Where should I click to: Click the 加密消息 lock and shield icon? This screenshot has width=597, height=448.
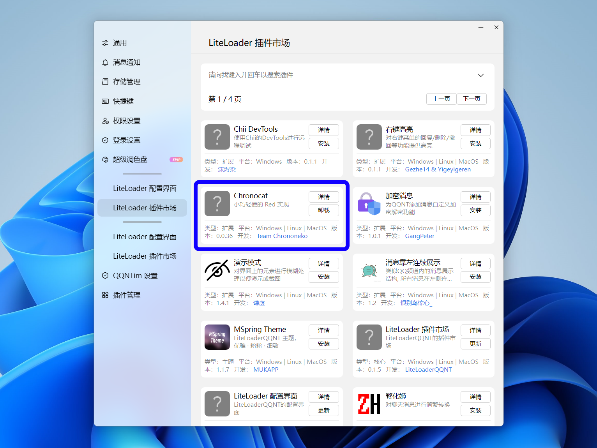tap(369, 203)
